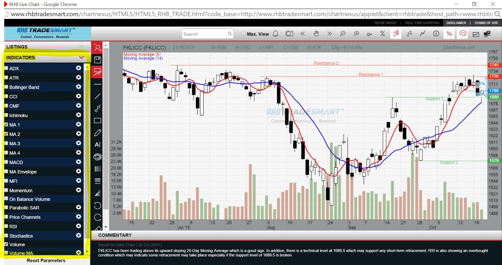Uncheck the MA 2 indicator
The height and width of the screenshot is (265, 502).
pyautogui.click(x=6, y=134)
